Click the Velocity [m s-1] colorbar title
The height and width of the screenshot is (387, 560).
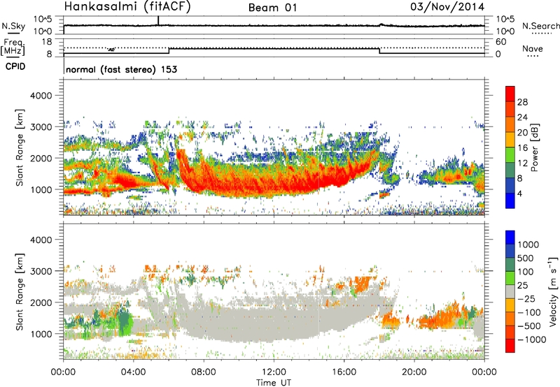click(x=553, y=291)
